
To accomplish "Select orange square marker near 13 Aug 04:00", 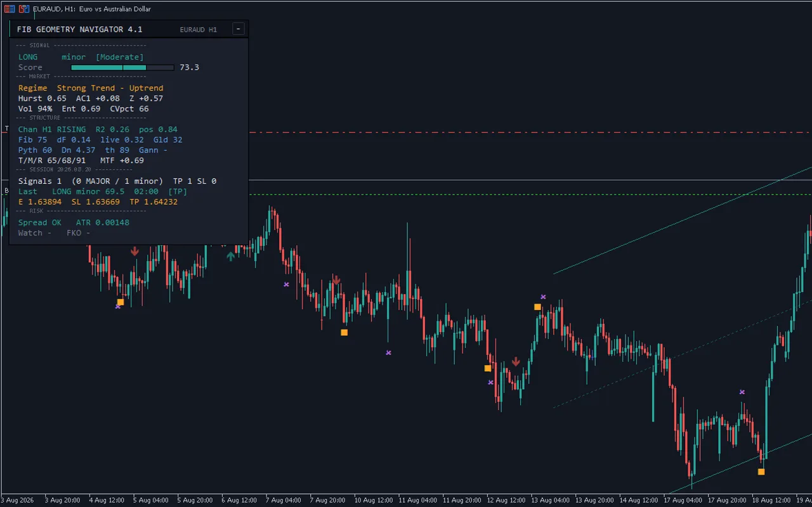I will [x=537, y=307].
